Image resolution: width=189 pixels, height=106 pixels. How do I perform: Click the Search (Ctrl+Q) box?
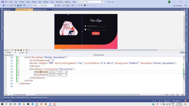[x=91, y=2]
